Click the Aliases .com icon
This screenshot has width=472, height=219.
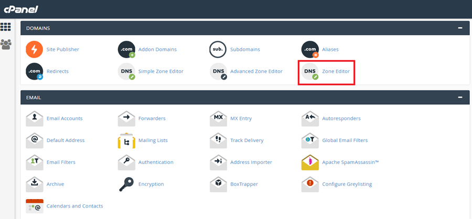pyautogui.click(x=310, y=49)
